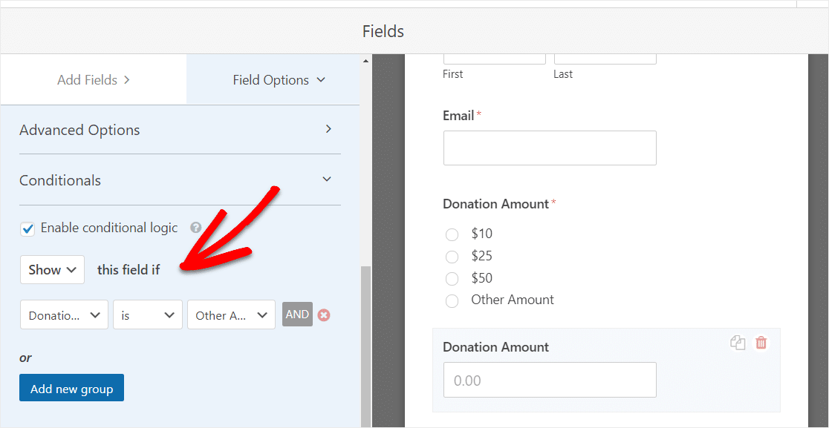The width and height of the screenshot is (829, 428).
Task: Select the $10 donation radio option
Action: coord(452,234)
